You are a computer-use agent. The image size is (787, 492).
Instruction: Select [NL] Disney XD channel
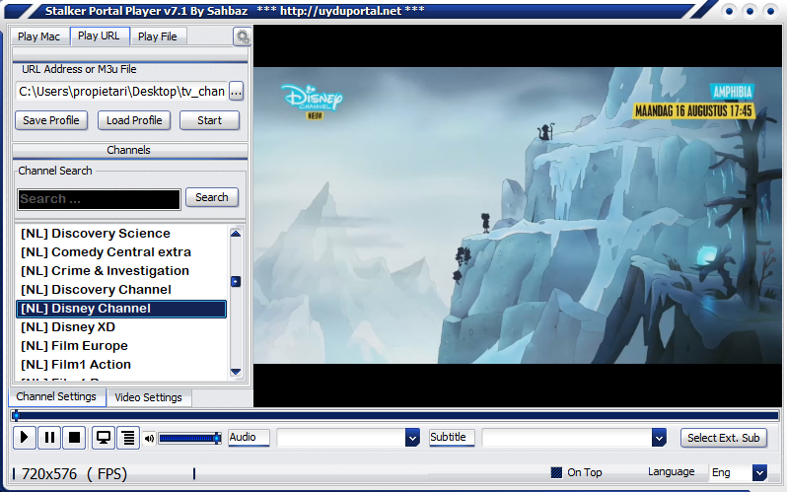pos(121,327)
